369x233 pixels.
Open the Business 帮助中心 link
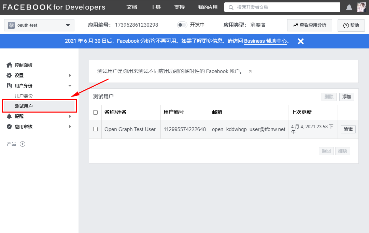tap(266, 41)
